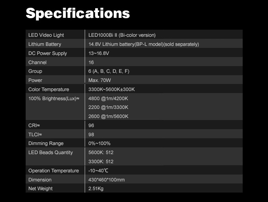Select the 2600 @1m/5600K brightness value
The width and height of the screenshot is (268, 202).
tap(108, 116)
